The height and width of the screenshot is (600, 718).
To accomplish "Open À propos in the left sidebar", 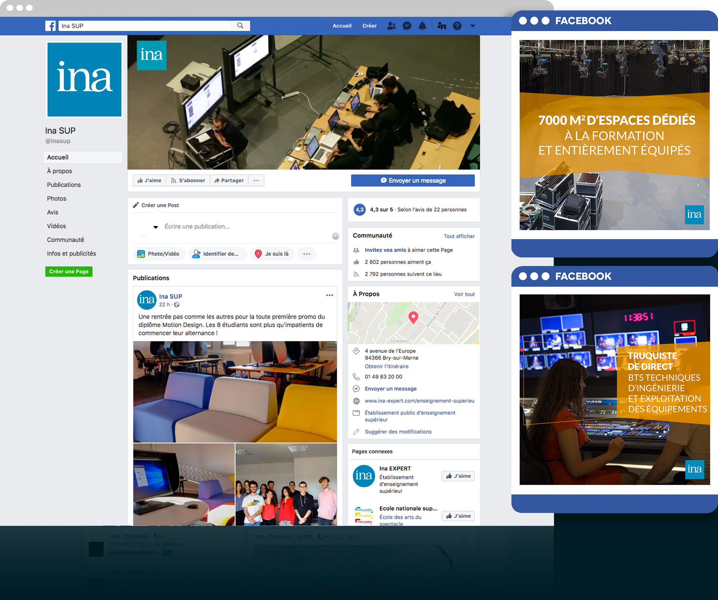I will click(59, 171).
